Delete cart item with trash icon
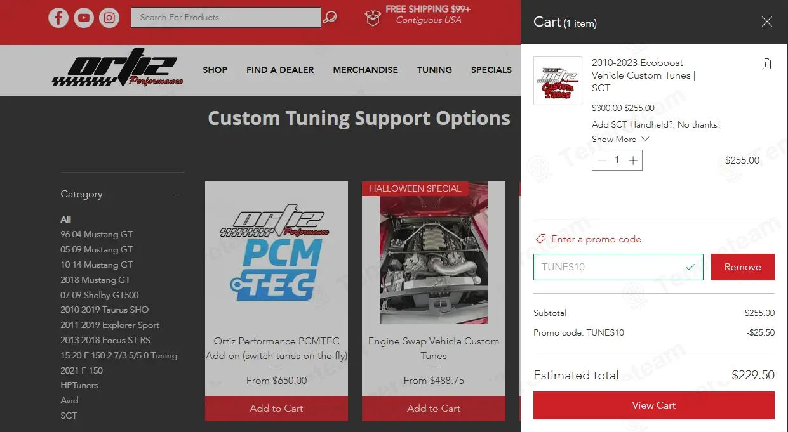Screen dimensions: 788x432 click(x=766, y=63)
